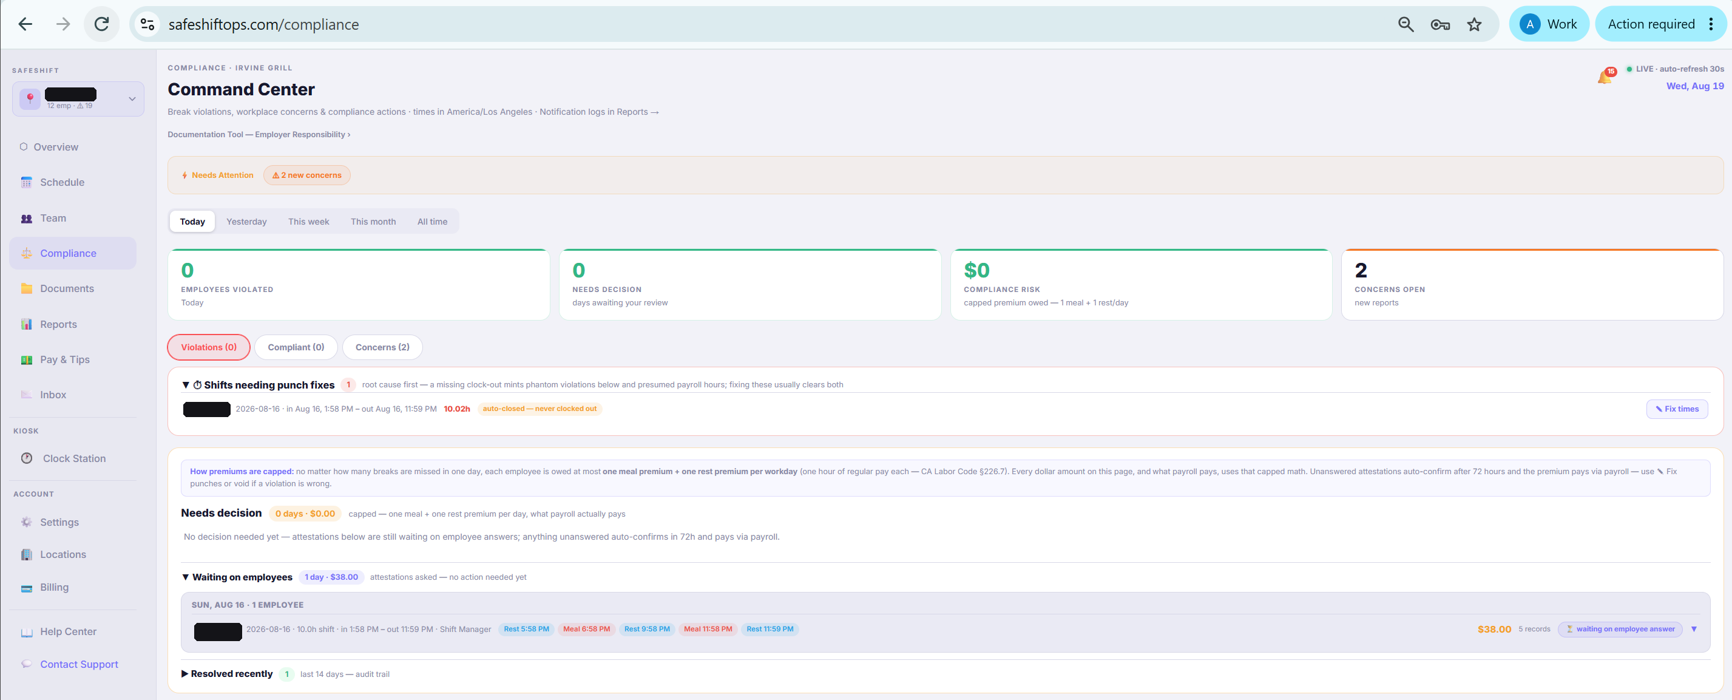The image size is (1732, 700).
Task: Click the Documents folder icon in sidebar
Action: click(x=26, y=288)
